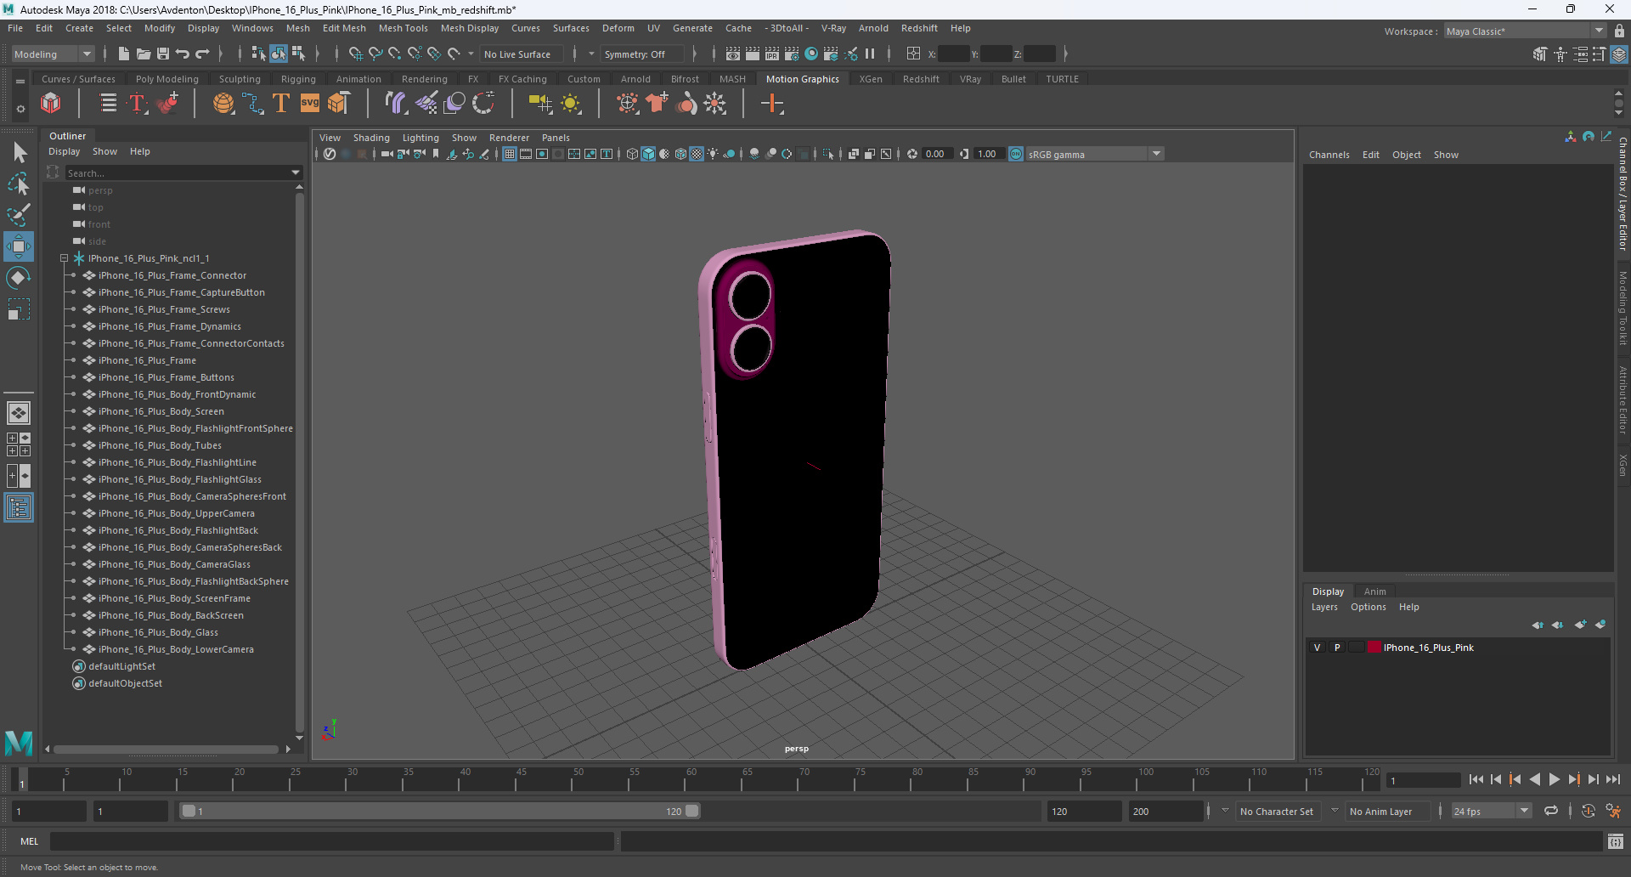The width and height of the screenshot is (1631, 877).
Task: Click the render current frame icon
Action: (753, 54)
